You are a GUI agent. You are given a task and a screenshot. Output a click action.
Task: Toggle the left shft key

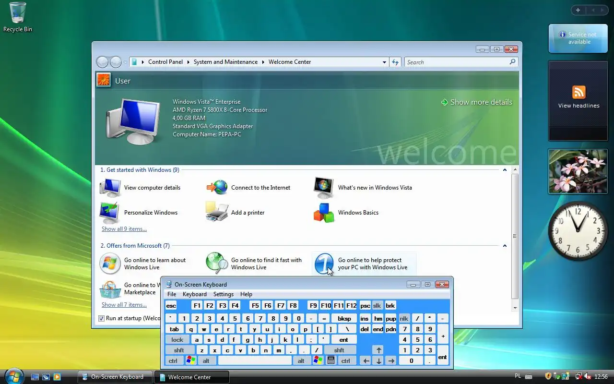tap(179, 350)
